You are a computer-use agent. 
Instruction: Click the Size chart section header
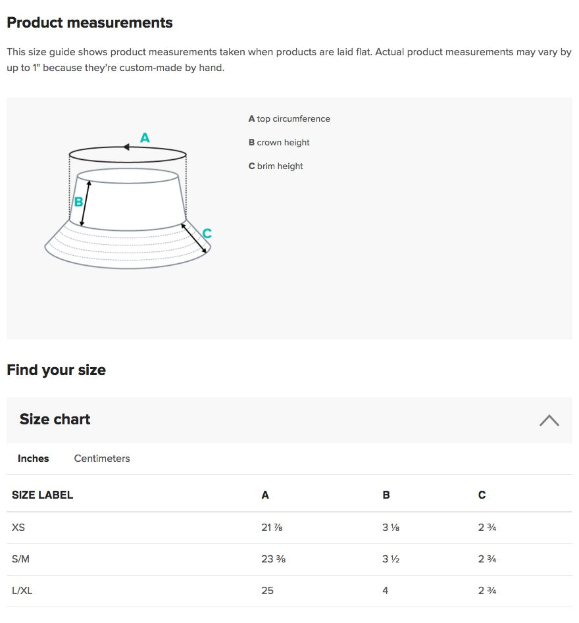[55, 420]
